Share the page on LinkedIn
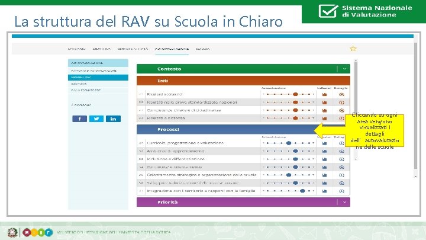Image resolution: width=426 pixels, height=240 pixels. 113,119
